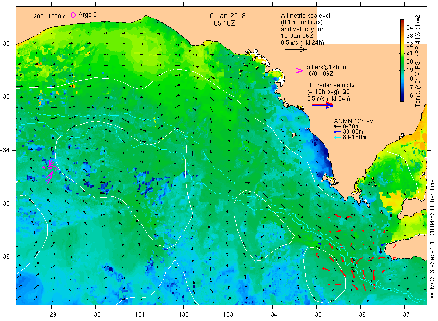Click the 133 longitude axis label
The height and width of the screenshot is (321, 438).
click(x=228, y=315)
